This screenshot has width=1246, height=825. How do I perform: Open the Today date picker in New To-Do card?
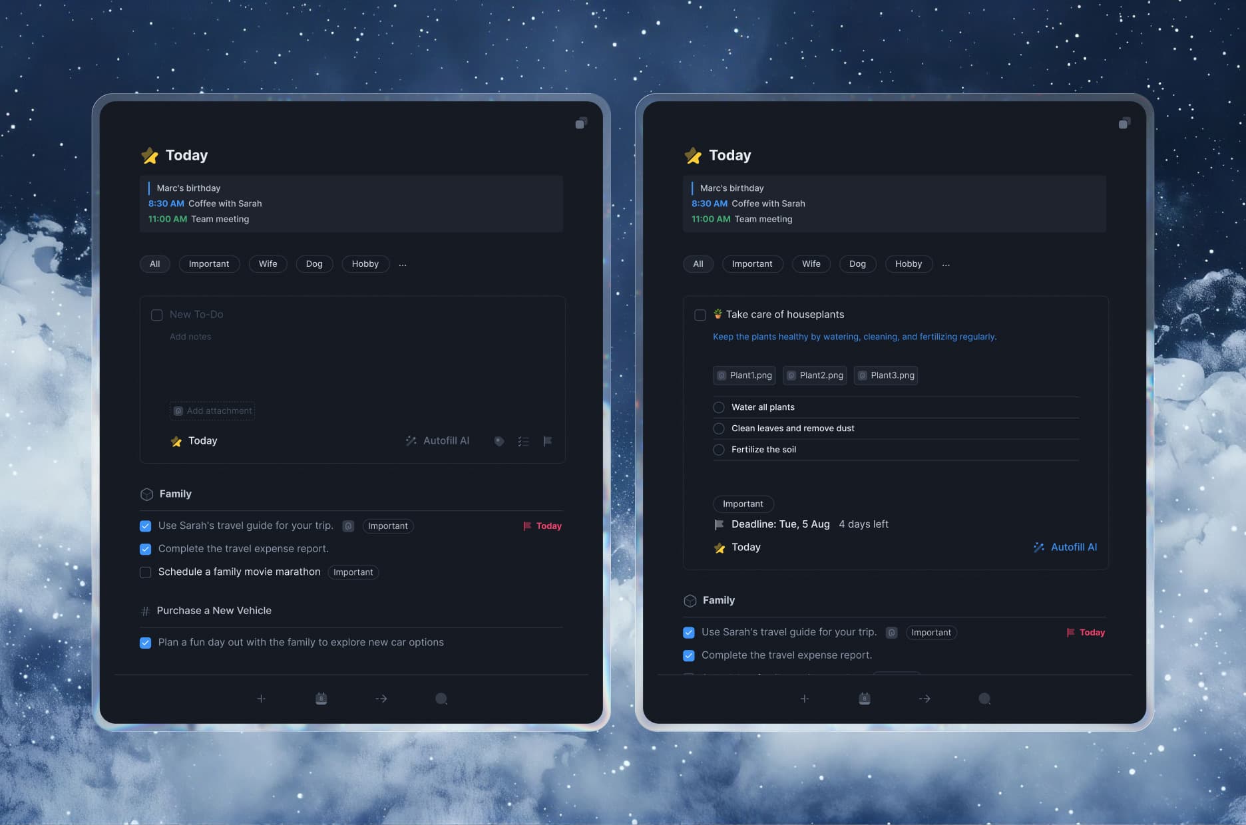click(194, 441)
